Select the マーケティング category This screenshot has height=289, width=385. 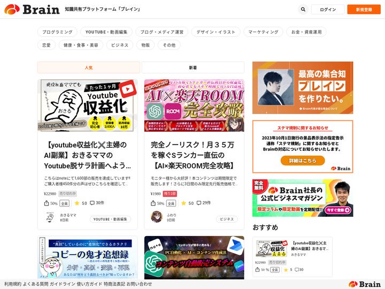(263, 32)
